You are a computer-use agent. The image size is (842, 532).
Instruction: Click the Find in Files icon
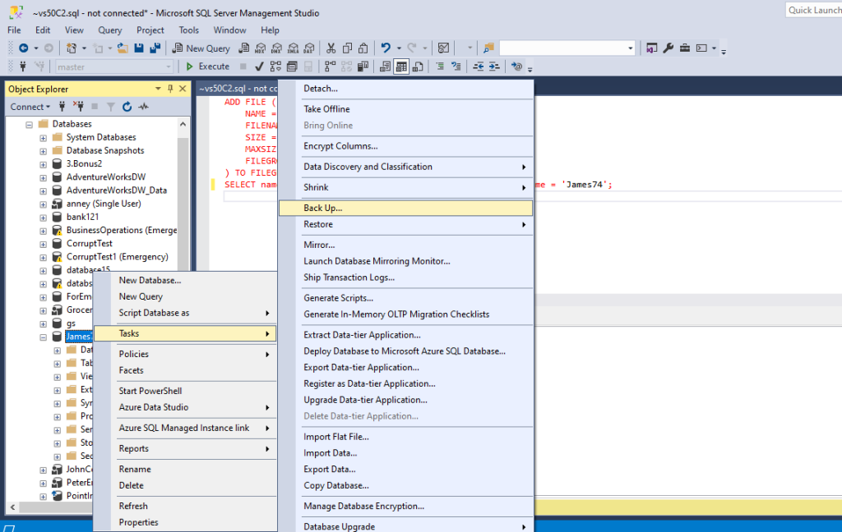tap(488, 48)
